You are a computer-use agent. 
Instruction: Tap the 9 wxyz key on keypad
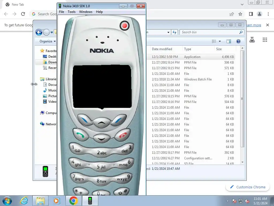click(x=124, y=178)
